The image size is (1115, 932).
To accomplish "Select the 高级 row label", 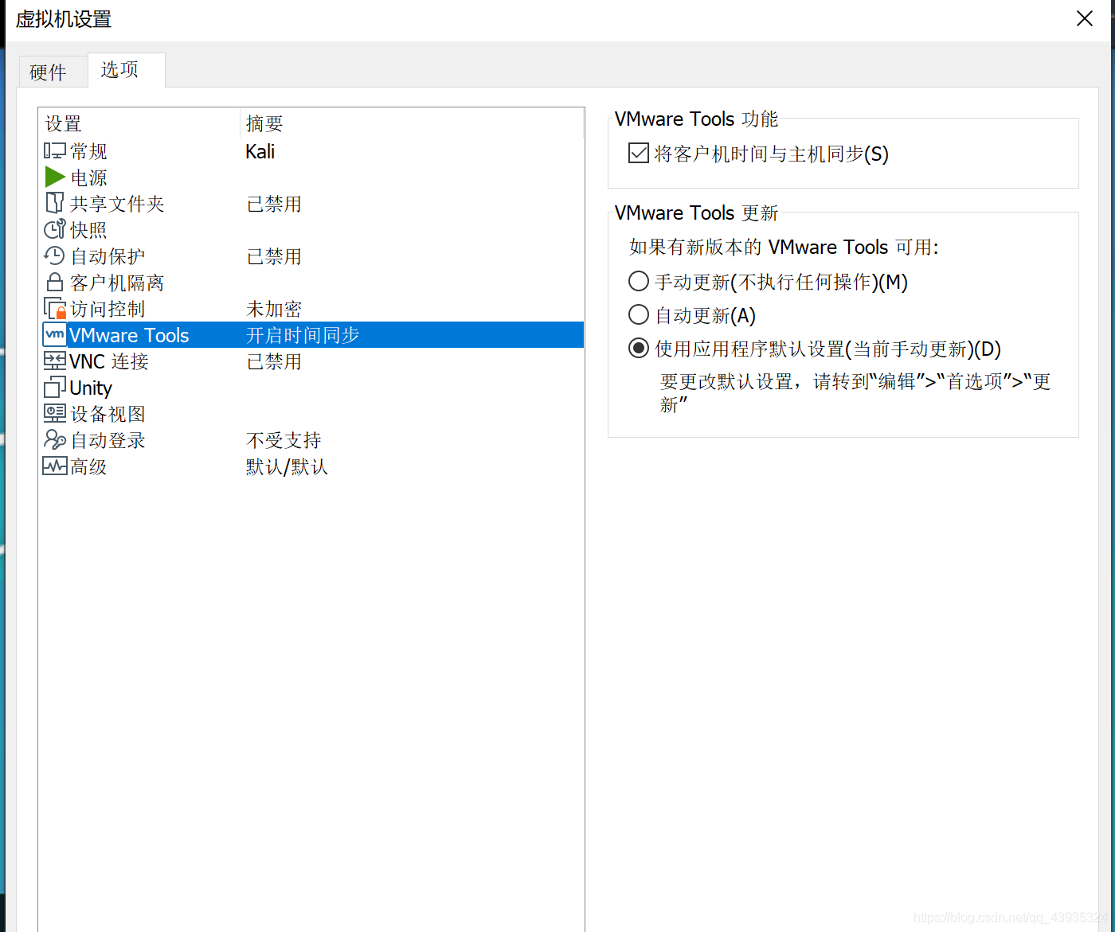I will tap(88, 466).
